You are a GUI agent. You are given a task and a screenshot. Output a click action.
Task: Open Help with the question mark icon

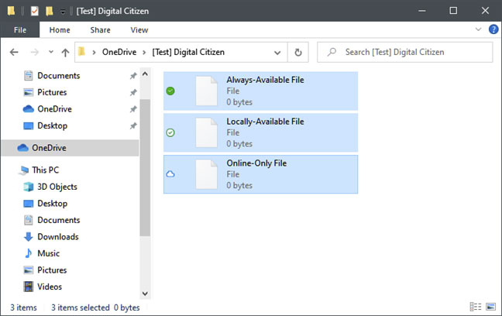point(493,29)
